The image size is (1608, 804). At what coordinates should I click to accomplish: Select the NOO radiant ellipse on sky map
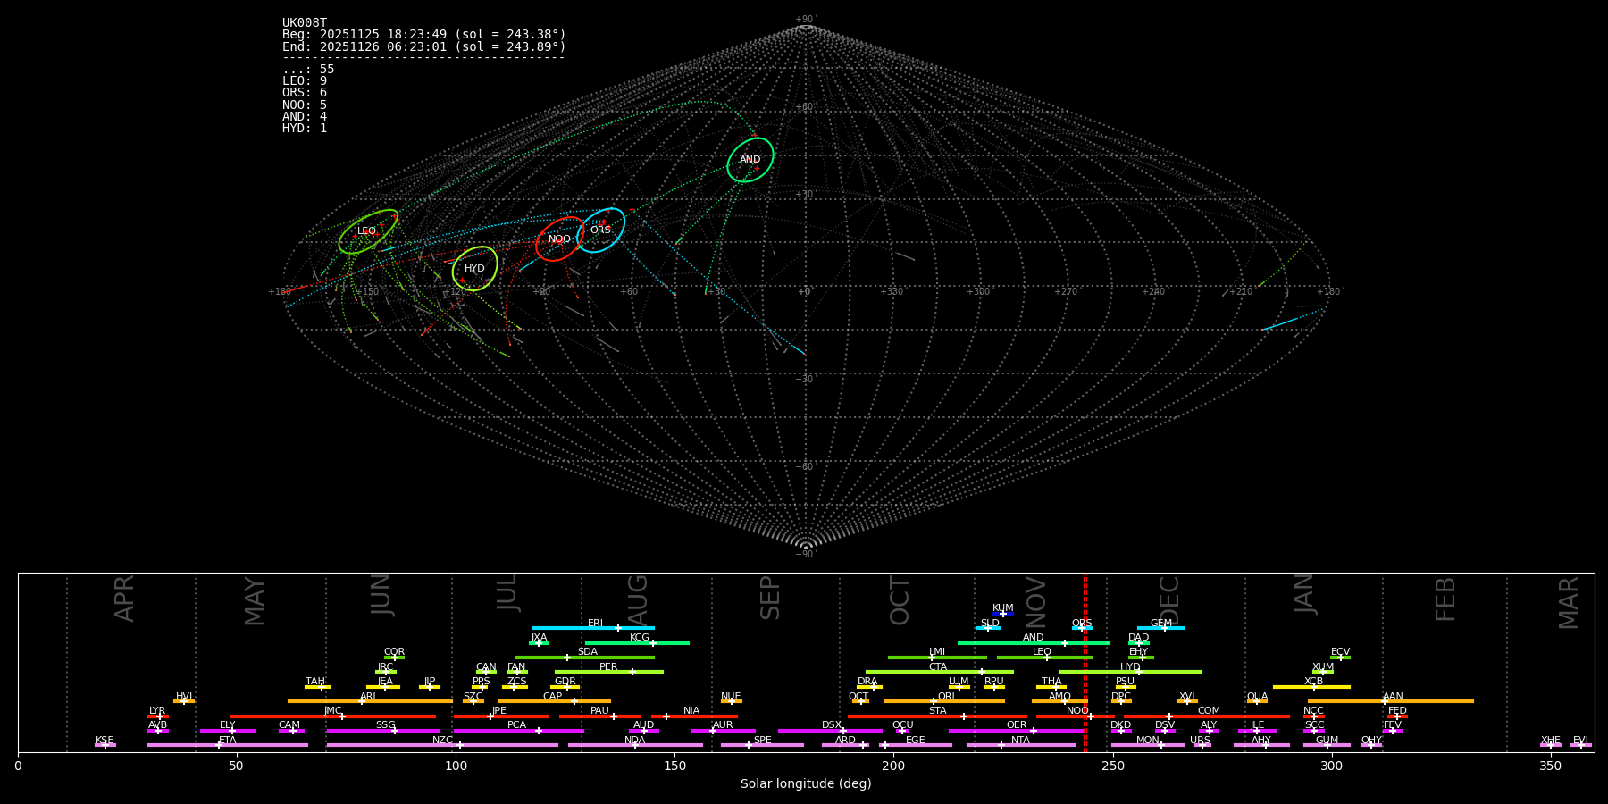[x=560, y=239]
